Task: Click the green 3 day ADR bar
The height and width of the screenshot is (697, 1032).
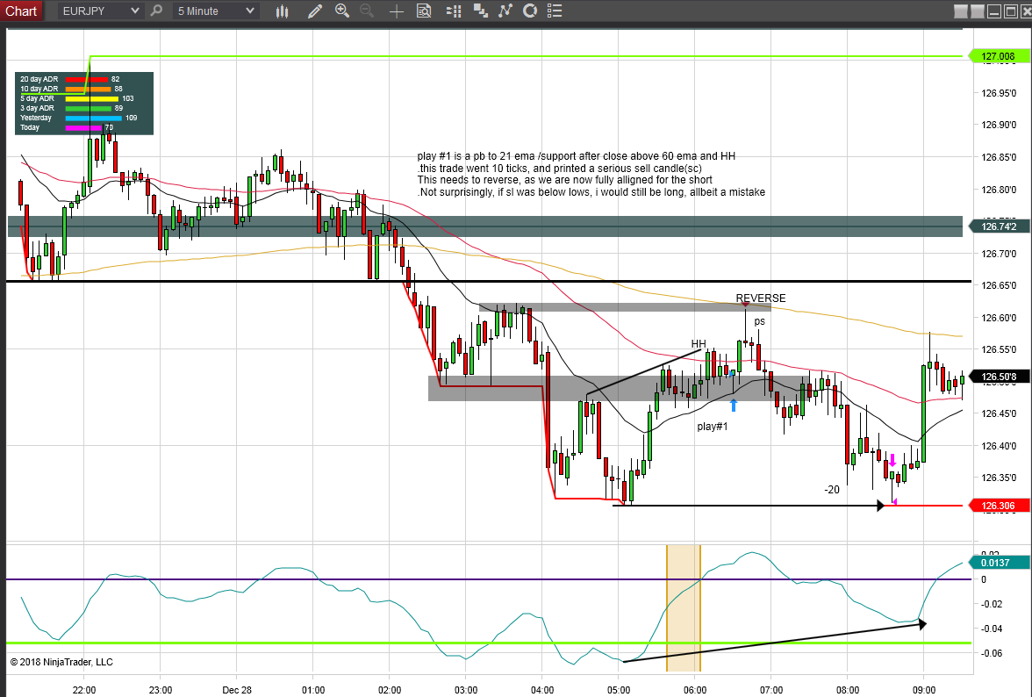Action: (x=88, y=108)
